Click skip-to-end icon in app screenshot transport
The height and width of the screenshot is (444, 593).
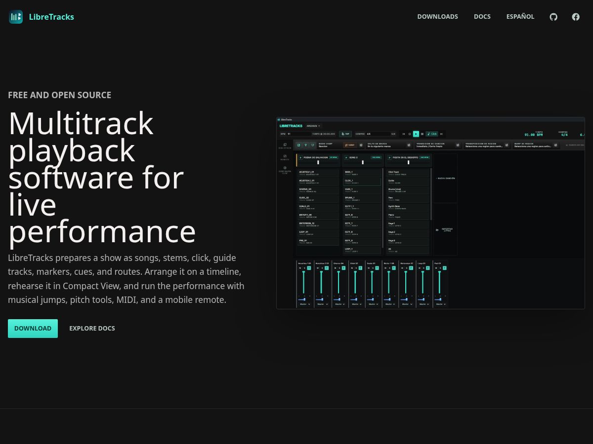[x=441, y=134]
